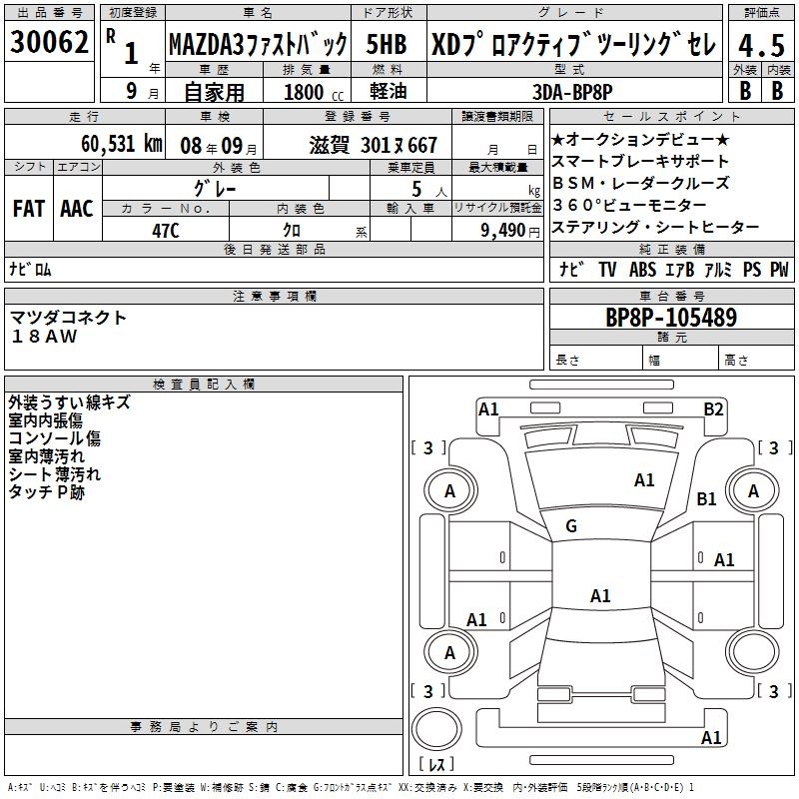Click the TV equipment label
The height and width of the screenshot is (799, 799).
point(607,269)
